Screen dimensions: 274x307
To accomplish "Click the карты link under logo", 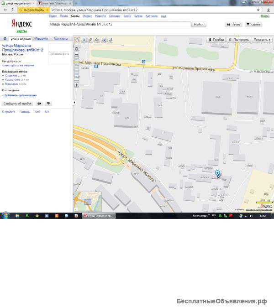I will (x=21, y=31).
